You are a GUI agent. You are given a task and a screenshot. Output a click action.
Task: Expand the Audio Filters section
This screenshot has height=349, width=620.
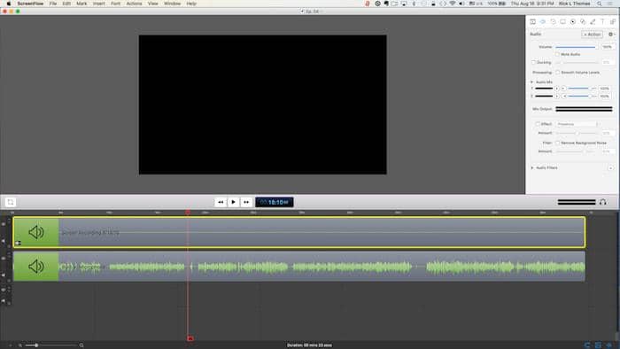[x=532, y=167]
